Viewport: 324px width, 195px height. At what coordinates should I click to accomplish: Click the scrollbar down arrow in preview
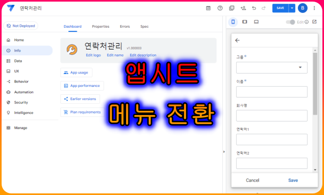click(x=315, y=170)
